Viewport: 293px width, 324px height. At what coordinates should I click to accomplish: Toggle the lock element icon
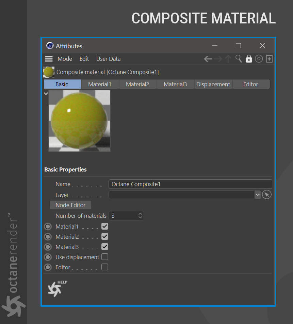point(249,59)
